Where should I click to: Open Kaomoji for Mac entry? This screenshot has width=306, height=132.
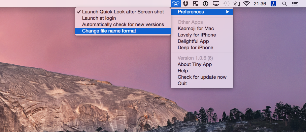pyautogui.click(x=202, y=28)
